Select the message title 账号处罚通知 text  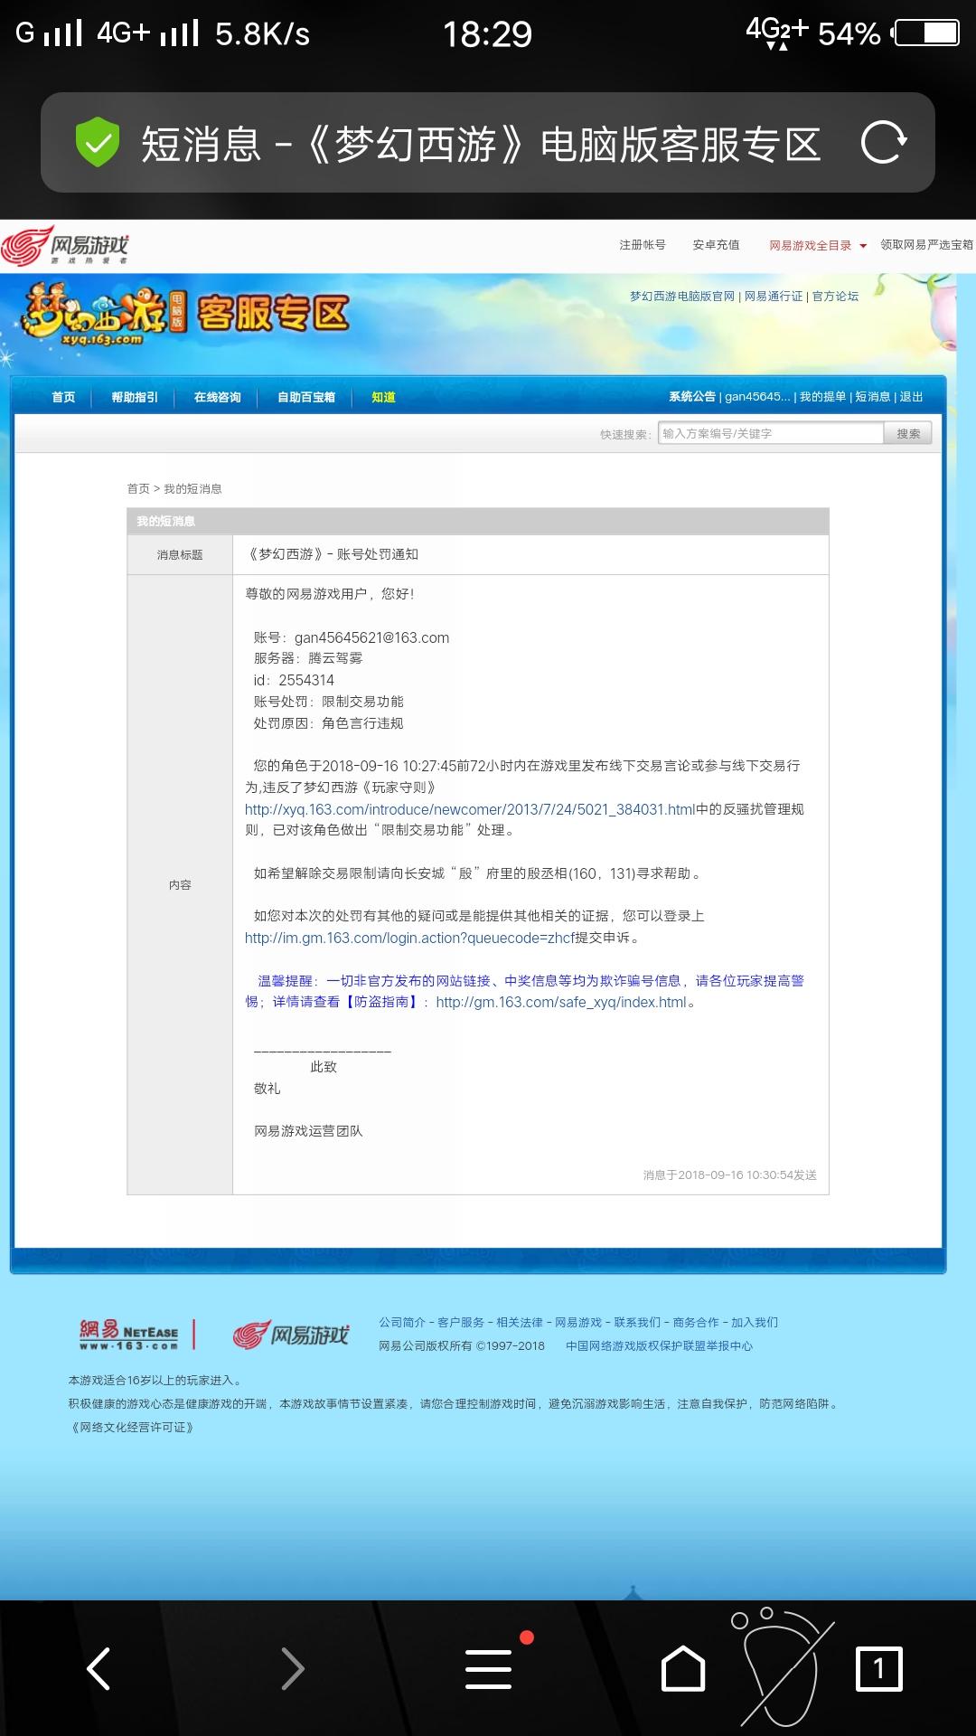click(333, 554)
